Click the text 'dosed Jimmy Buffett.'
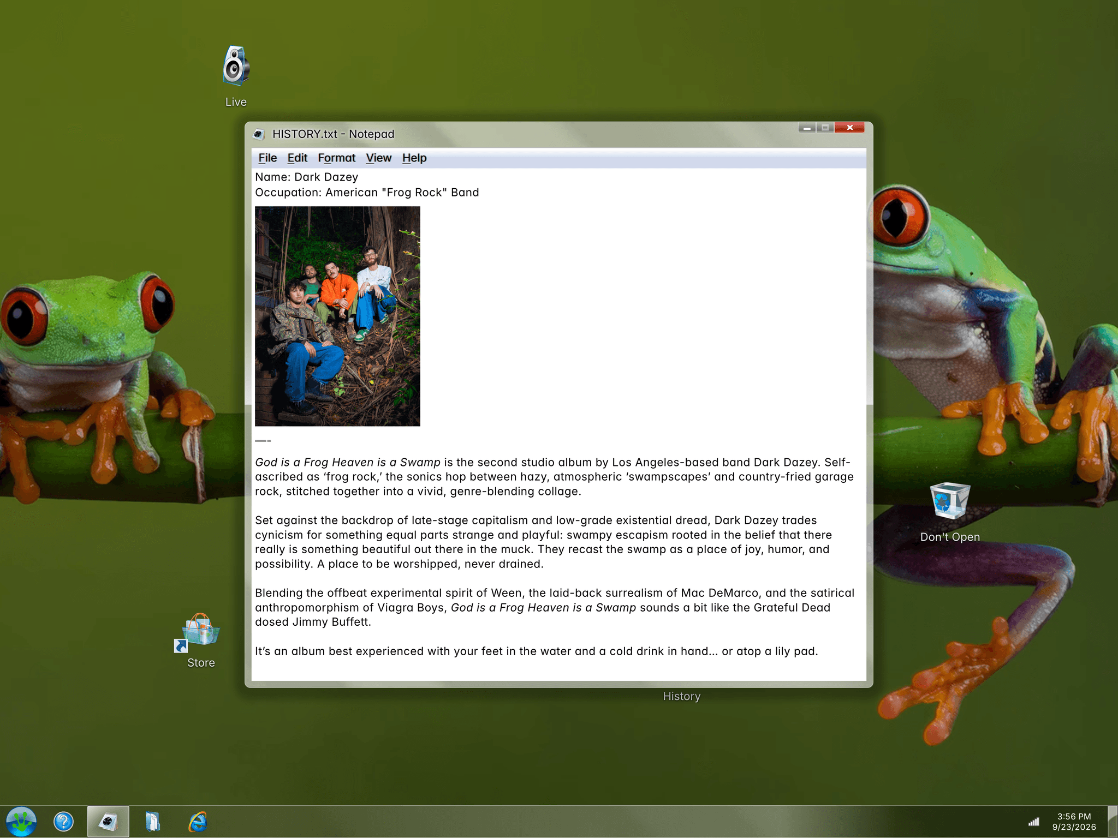 click(313, 622)
